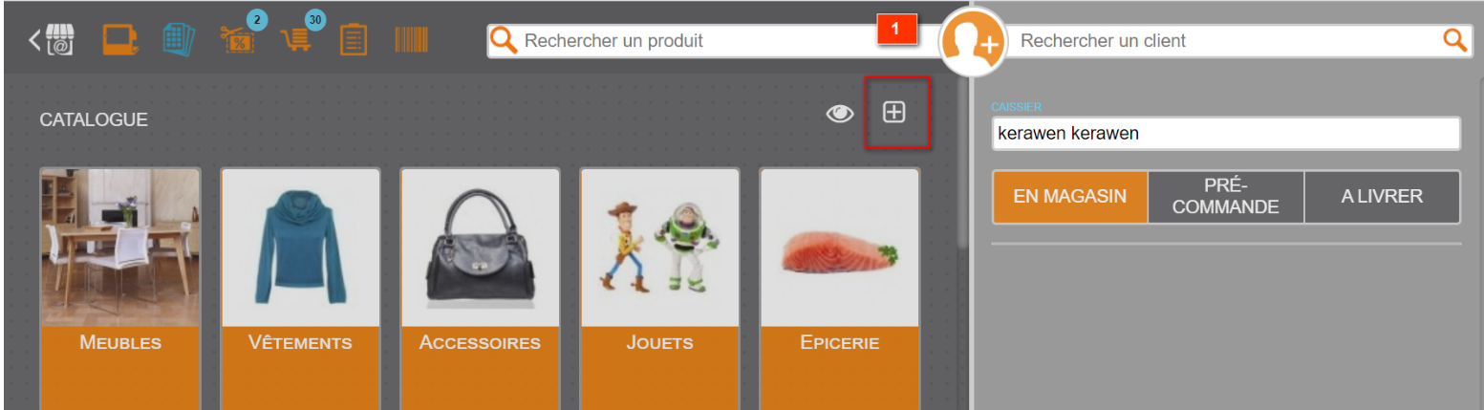Add a new customer with the plus-person icon
This screenshot has height=410, width=1484.
[x=973, y=41]
